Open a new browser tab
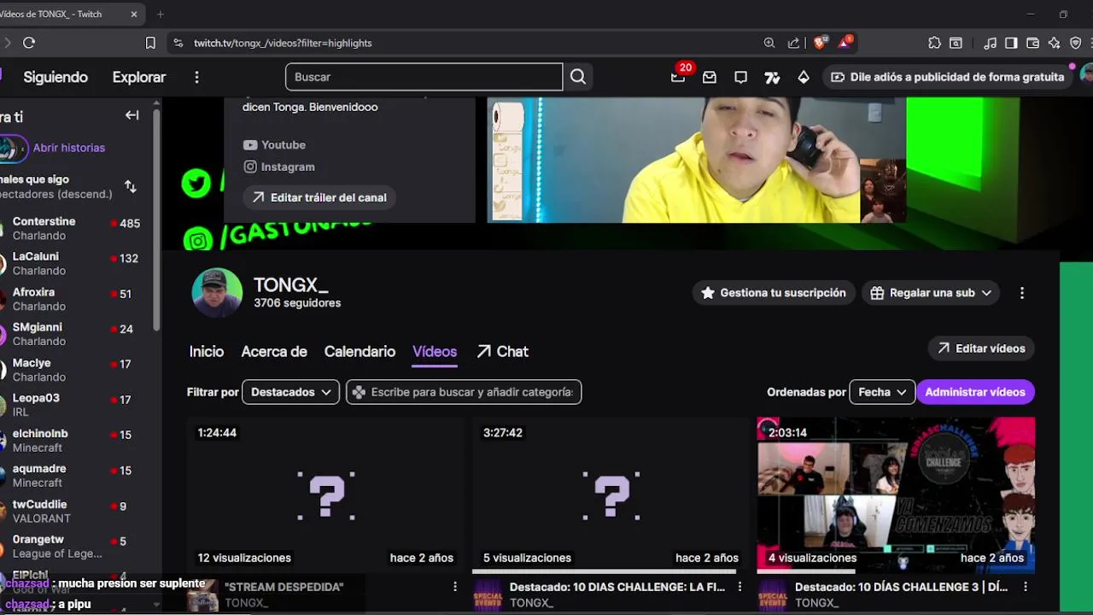Screen dimensions: 1093x615 click(160, 15)
